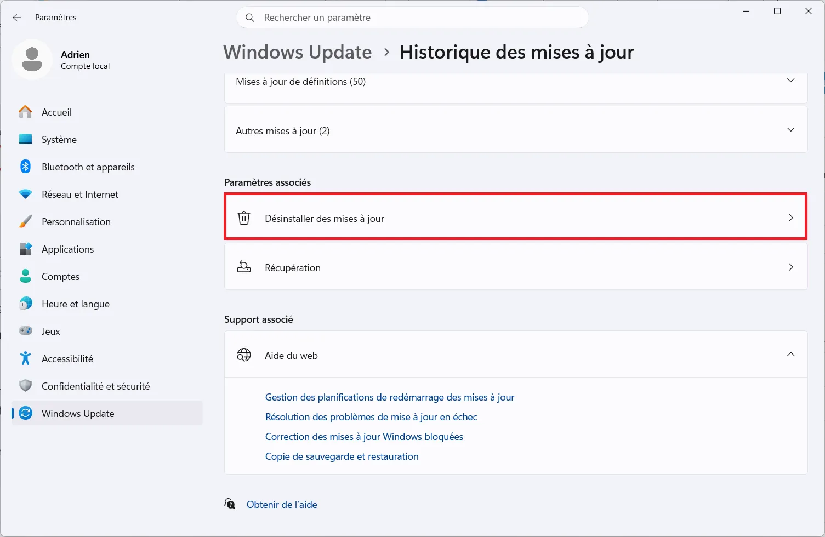Collapse the Aide du web section
Image resolution: width=825 pixels, height=537 pixels.
coord(790,355)
